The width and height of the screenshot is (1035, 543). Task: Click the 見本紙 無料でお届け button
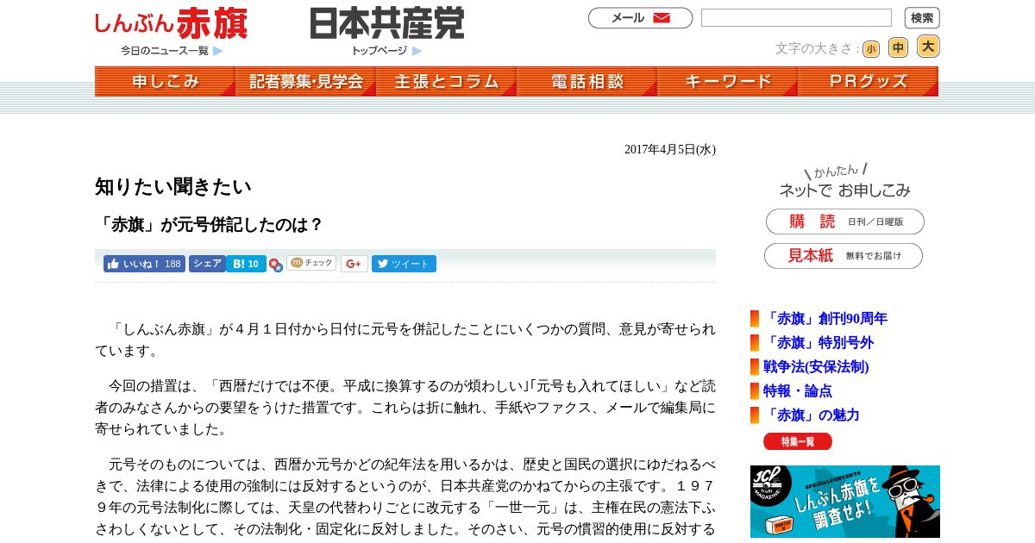(x=844, y=256)
